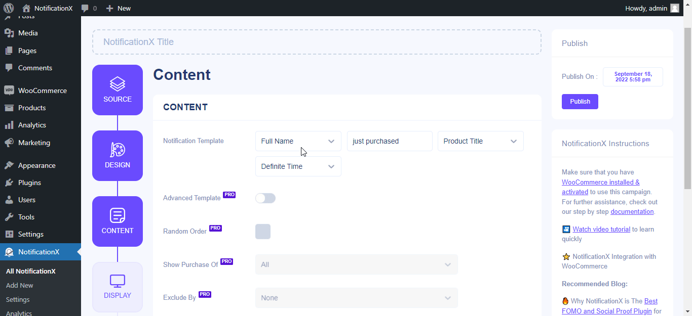Screen dimensions: 692x316
Task: Open Products icon in sidebar
Action: (x=9, y=108)
